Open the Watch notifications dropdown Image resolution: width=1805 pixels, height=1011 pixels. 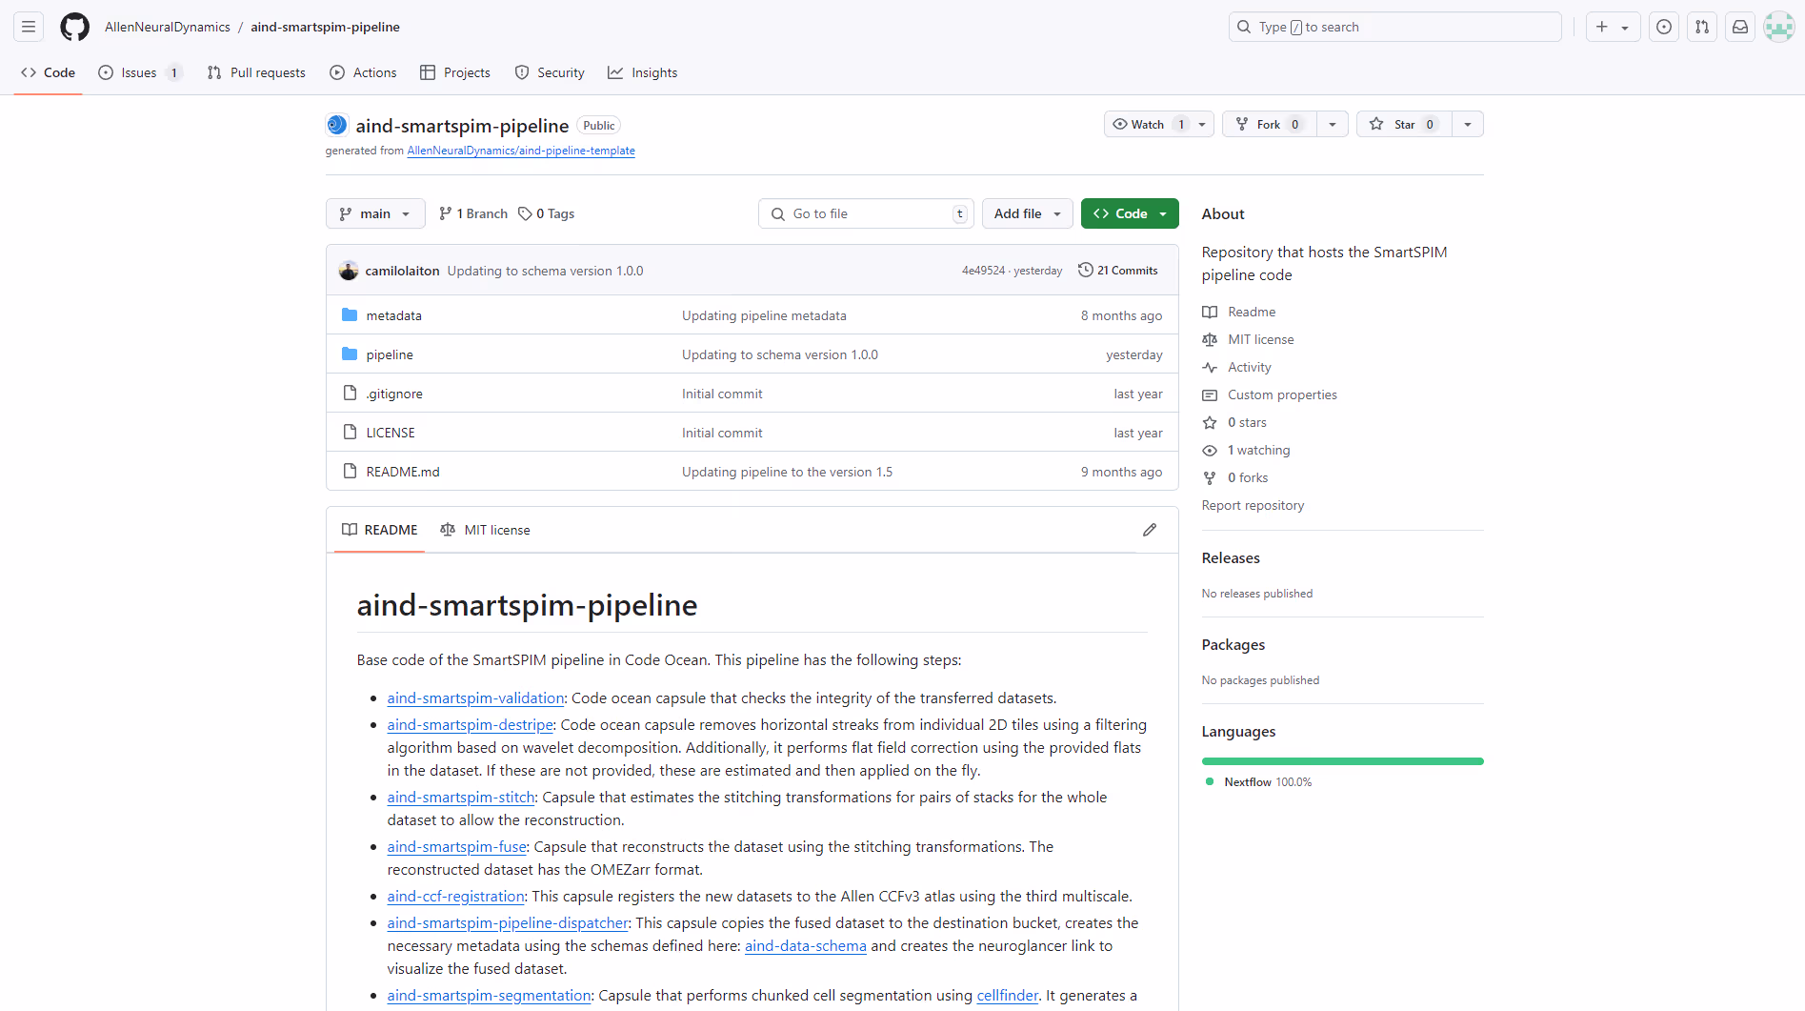[1159, 124]
